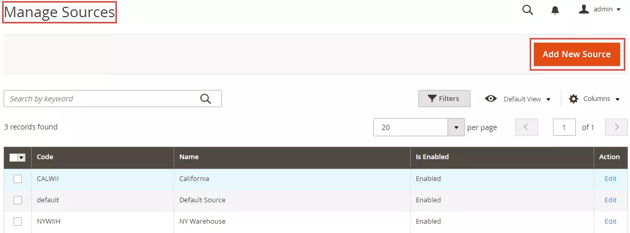Open the Filters panel
The height and width of the screenshot is (233, 630).
tap(444, 99)
